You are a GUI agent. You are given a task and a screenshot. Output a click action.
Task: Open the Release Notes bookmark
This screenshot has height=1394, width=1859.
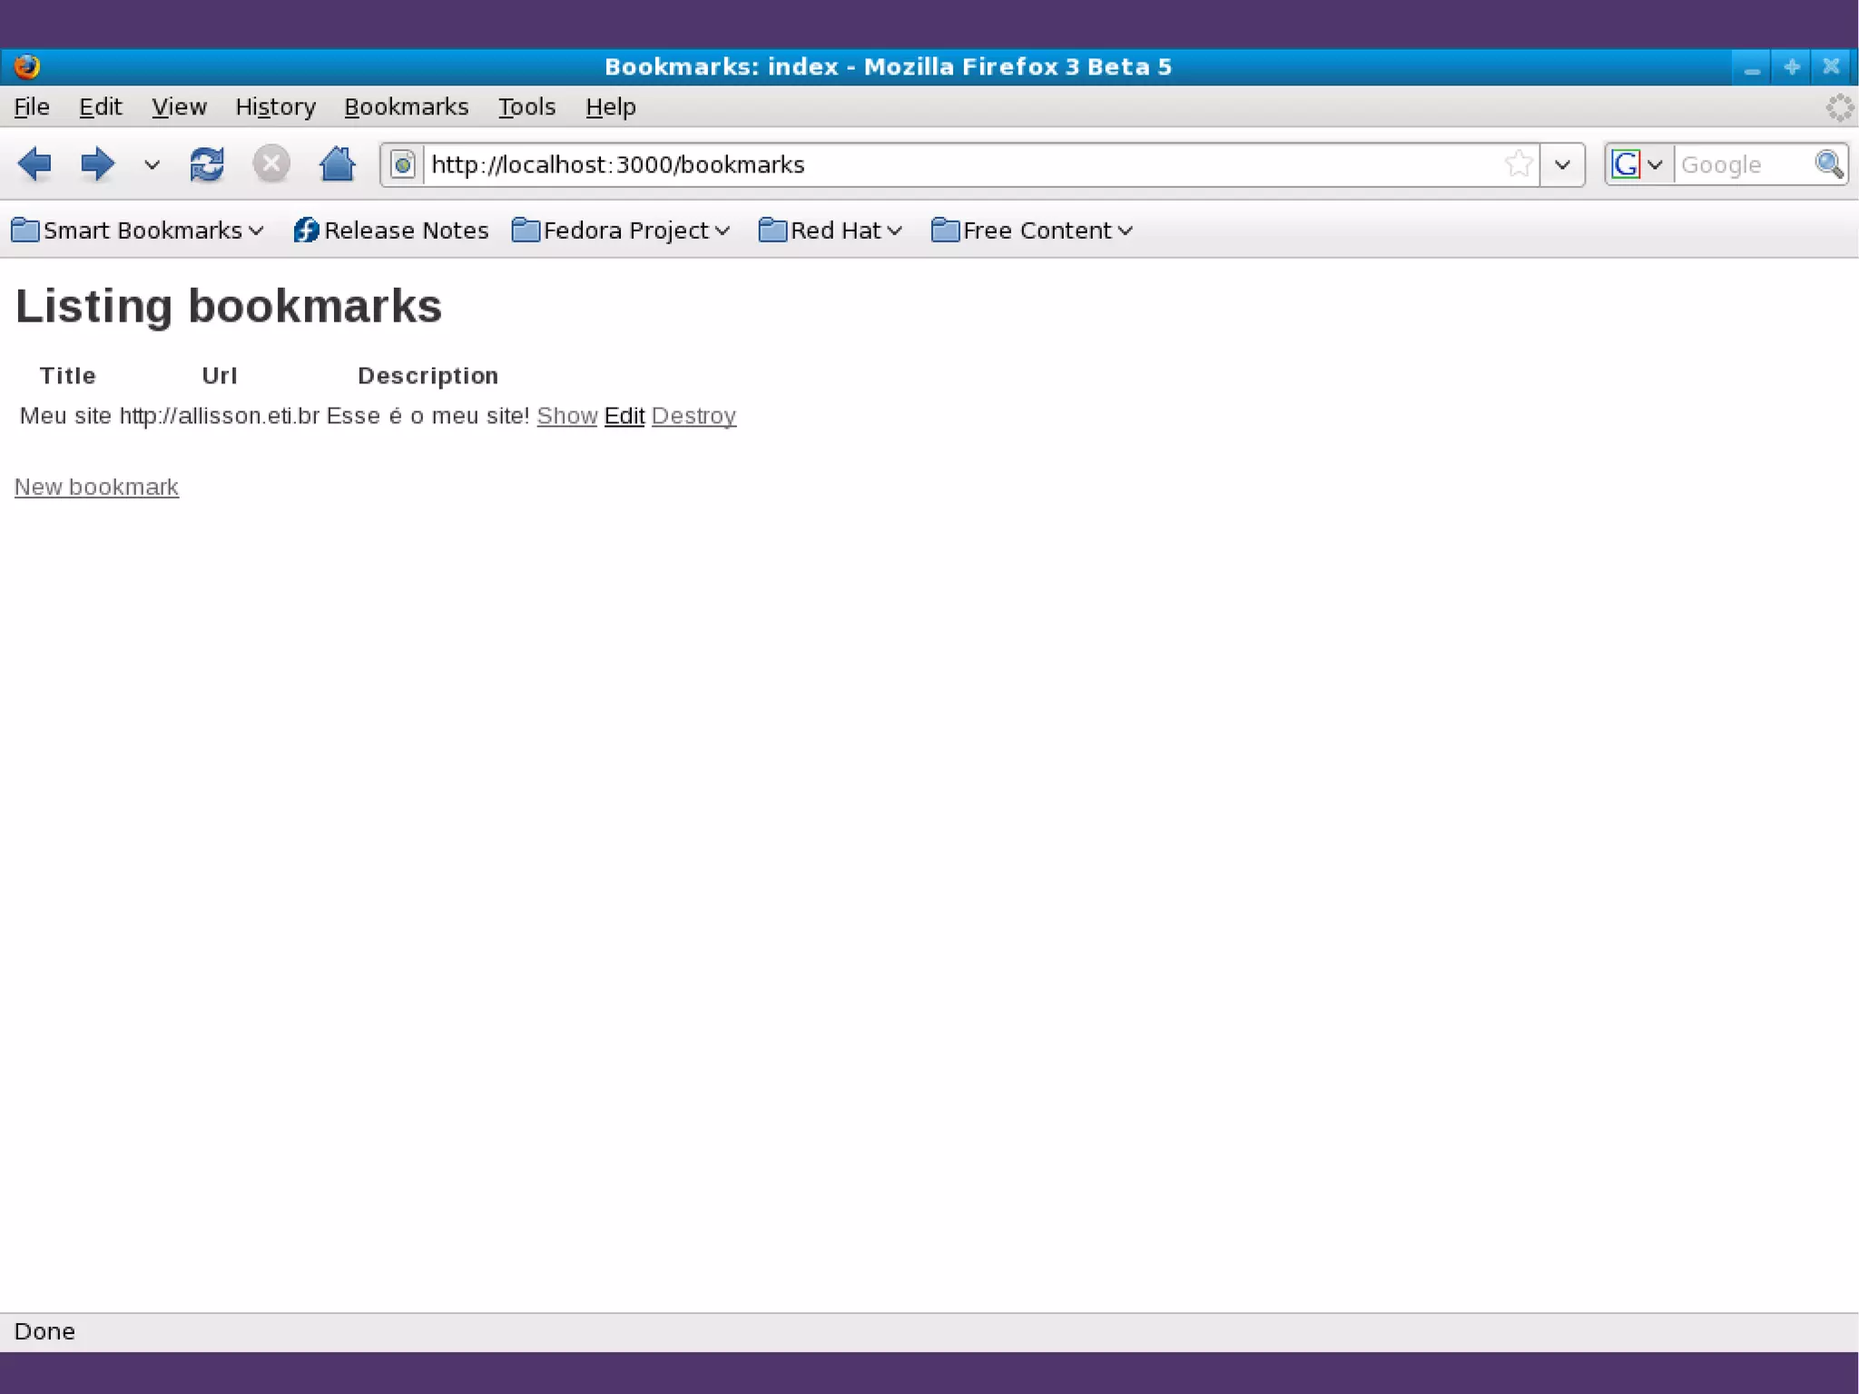click(x=390, y=231)
